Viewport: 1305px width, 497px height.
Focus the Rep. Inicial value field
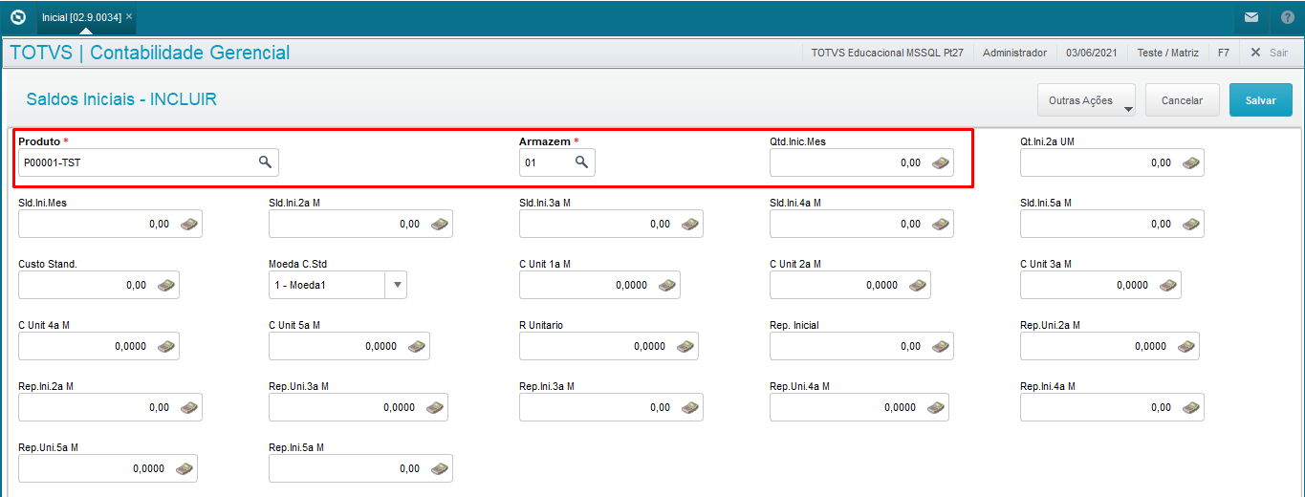click(x=861, y=346)
